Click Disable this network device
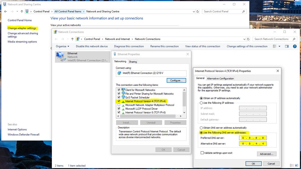This screenshot has height=169, width=301. click(x=92, y=46)
